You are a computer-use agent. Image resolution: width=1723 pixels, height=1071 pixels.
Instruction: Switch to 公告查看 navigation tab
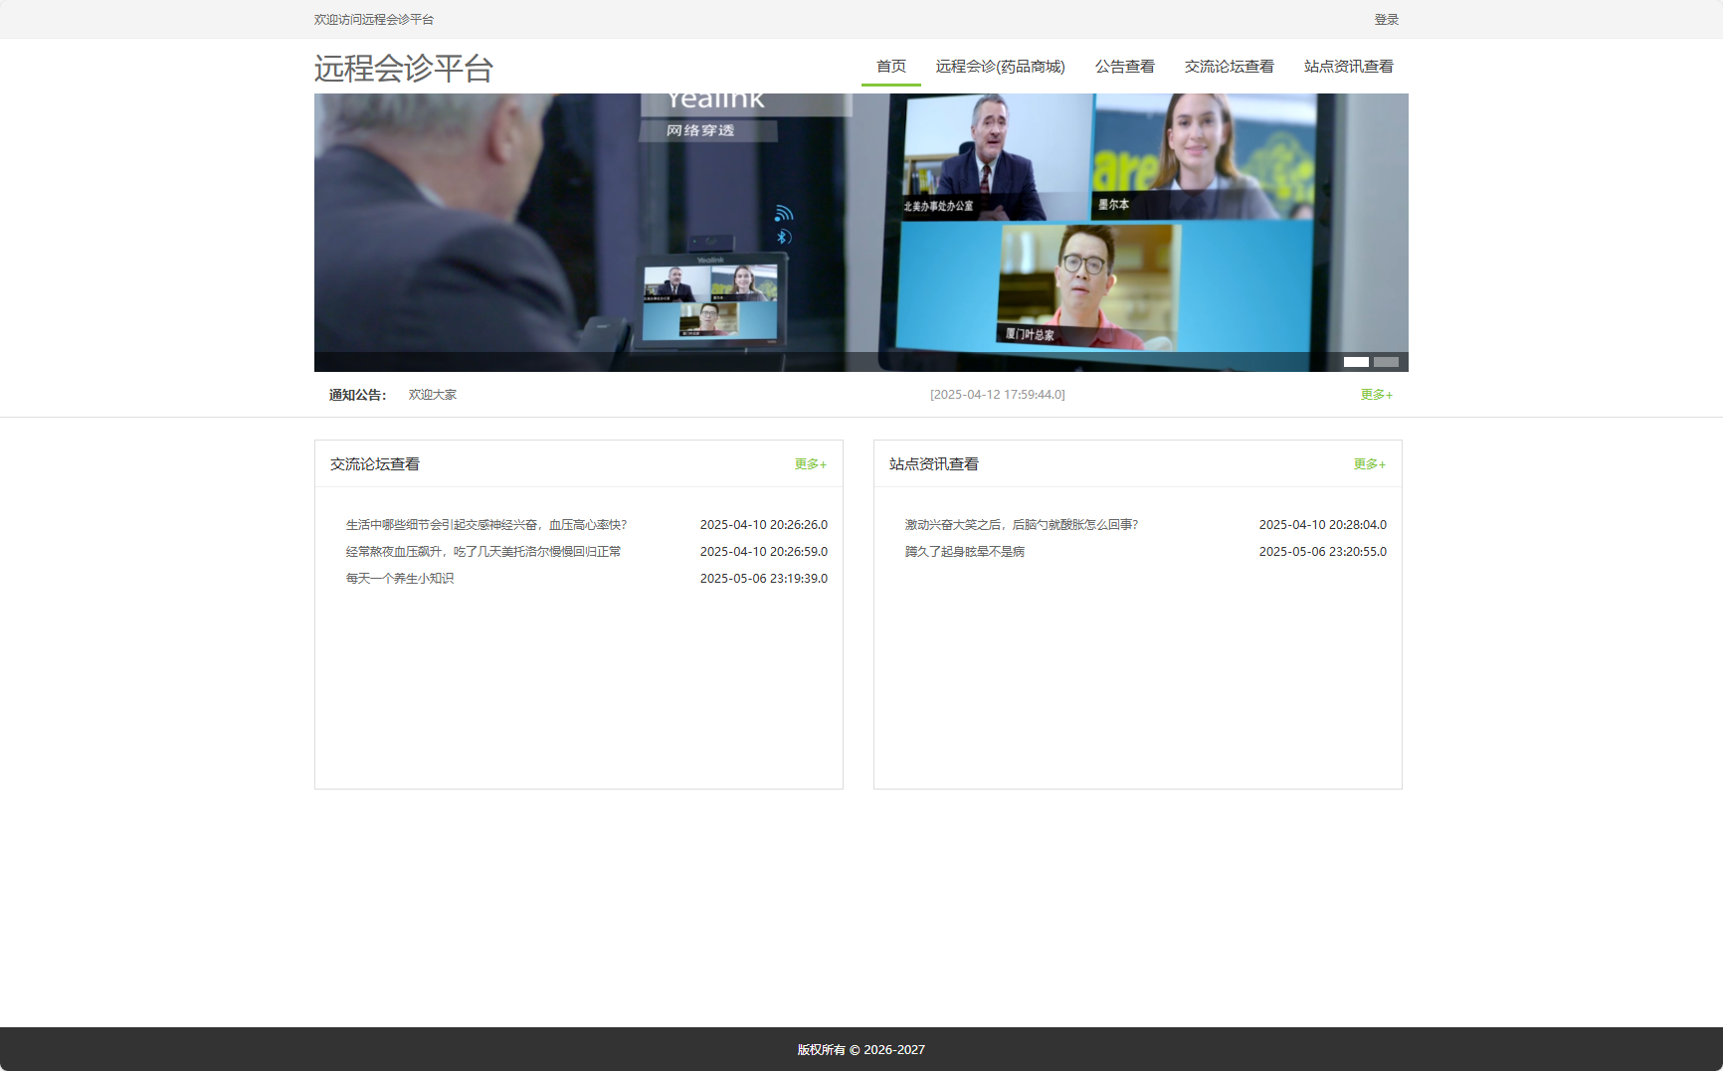pos(1124,67)
